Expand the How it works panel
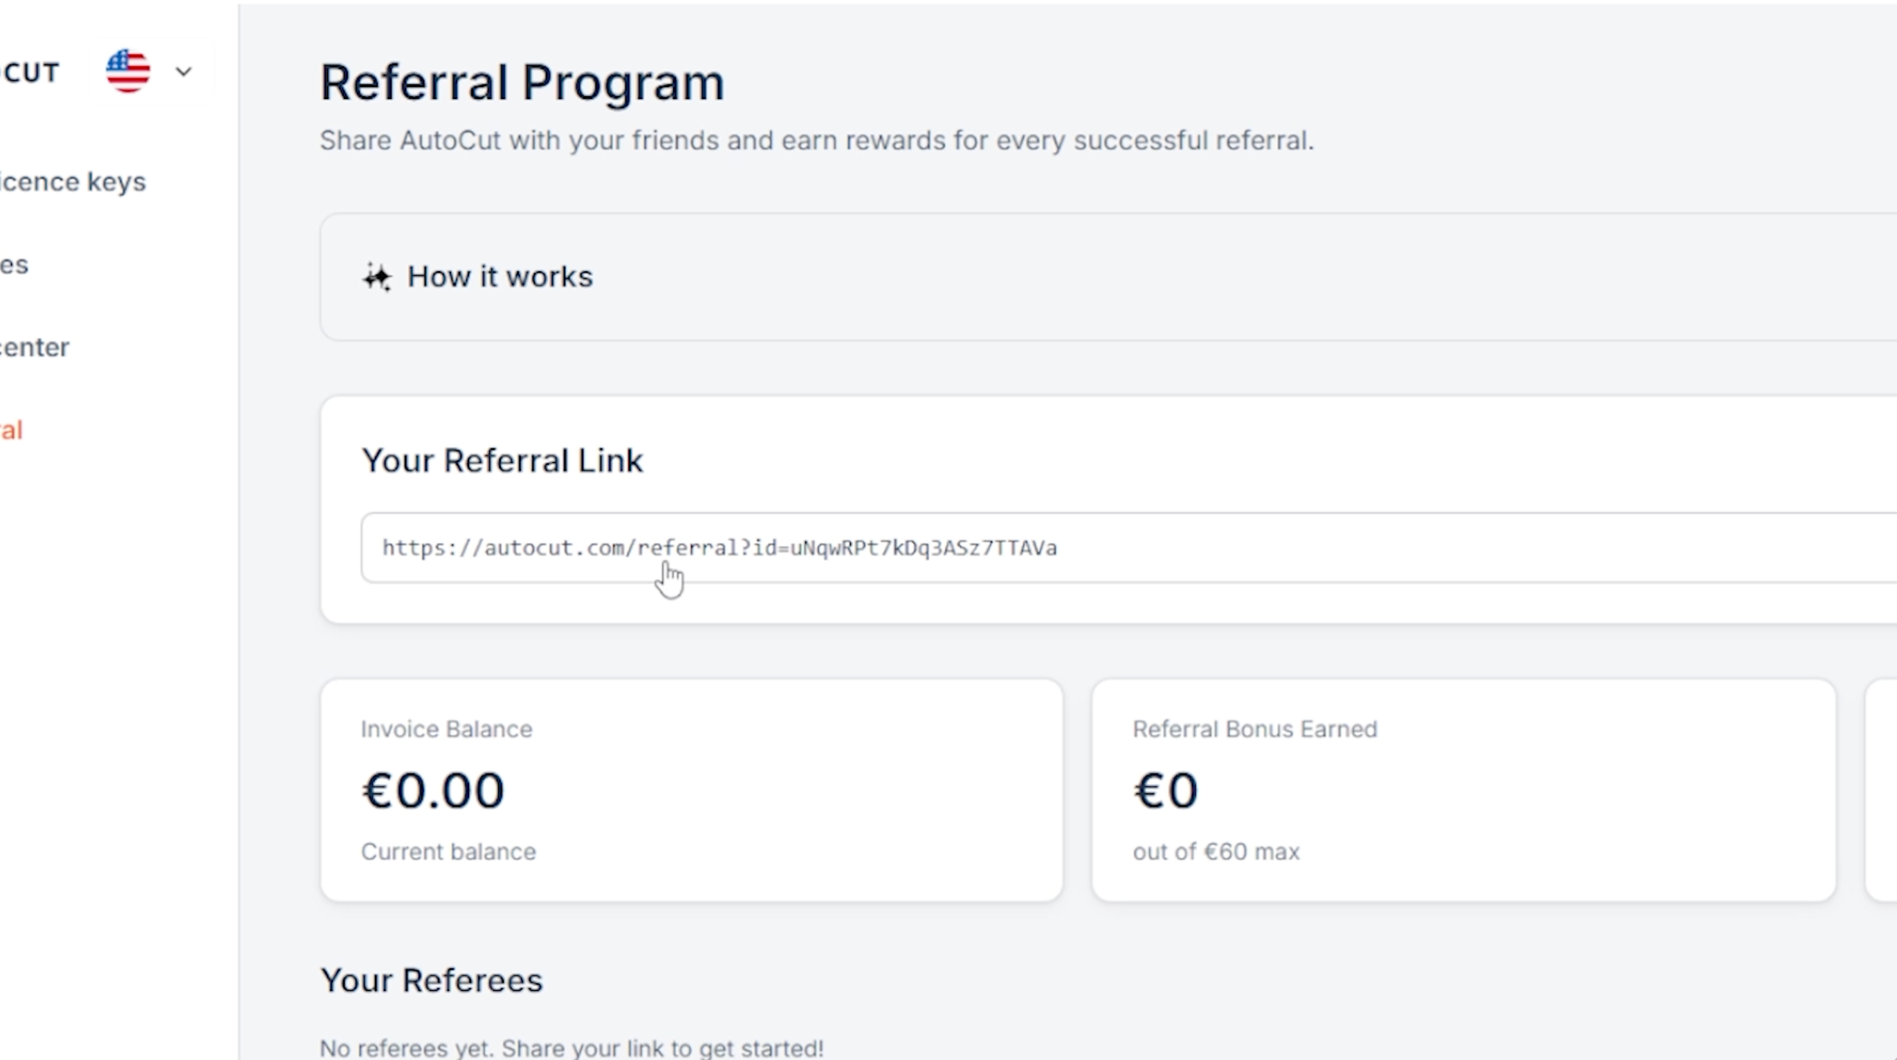The width and height of the screenshot is (1897, 1060). tap(1108, 277)
